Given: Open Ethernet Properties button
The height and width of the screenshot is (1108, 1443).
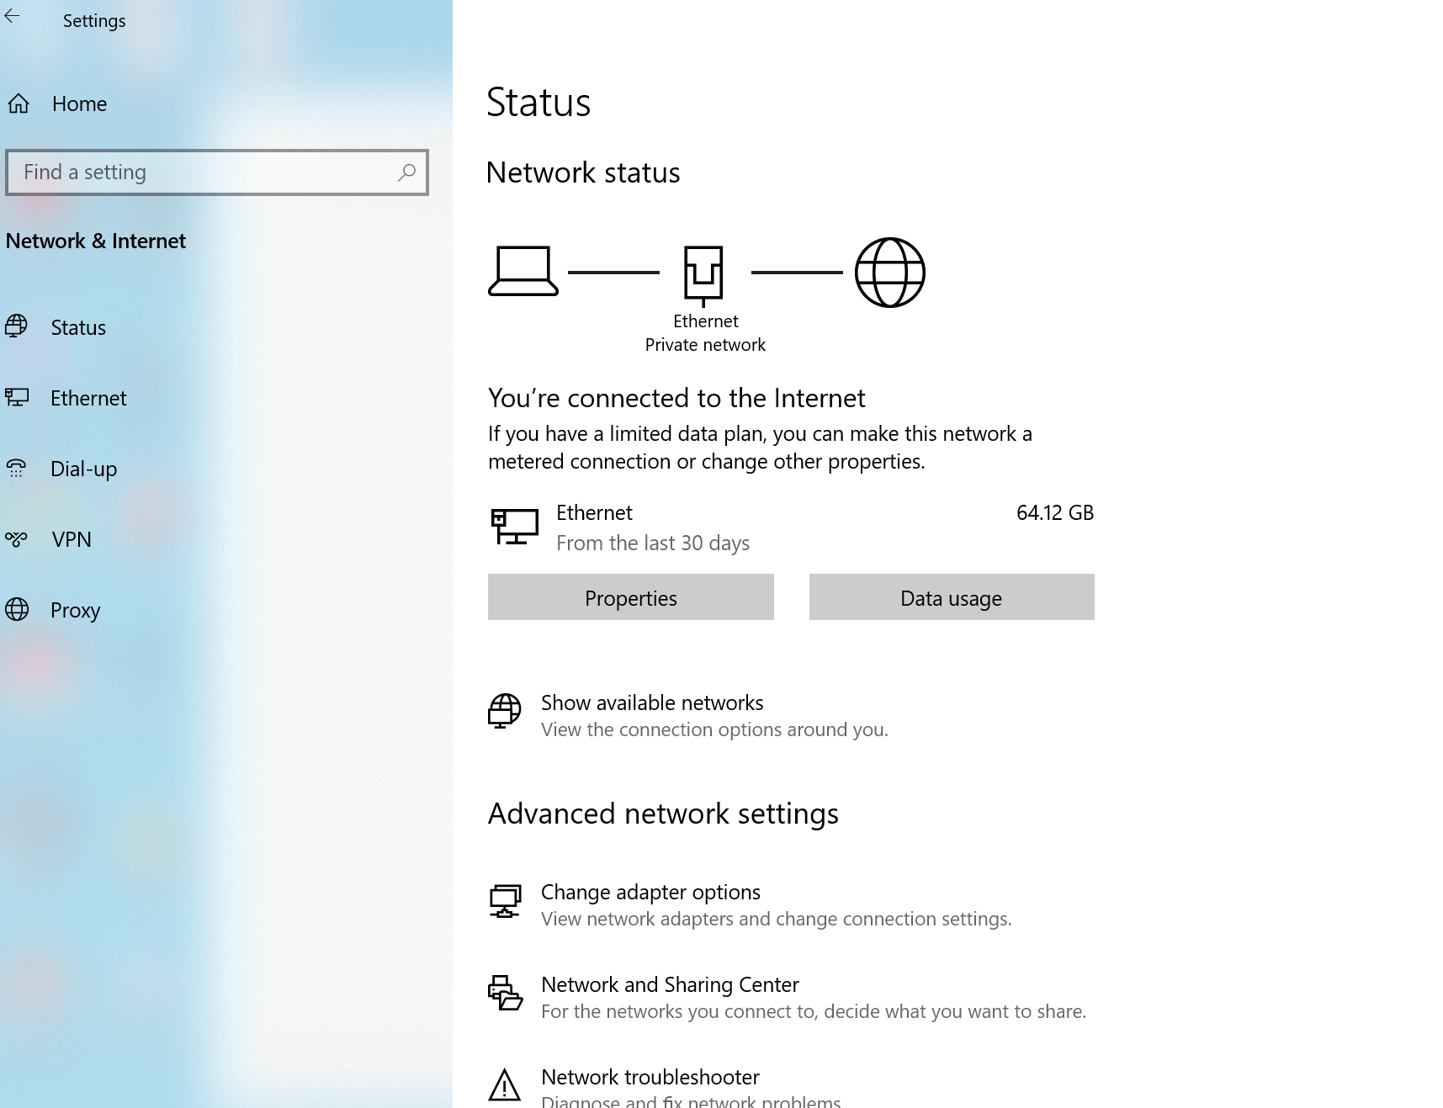Looking at the screenshot, I should 630,597.
